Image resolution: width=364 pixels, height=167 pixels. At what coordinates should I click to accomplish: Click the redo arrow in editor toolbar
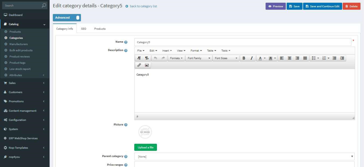pos(163,58)
